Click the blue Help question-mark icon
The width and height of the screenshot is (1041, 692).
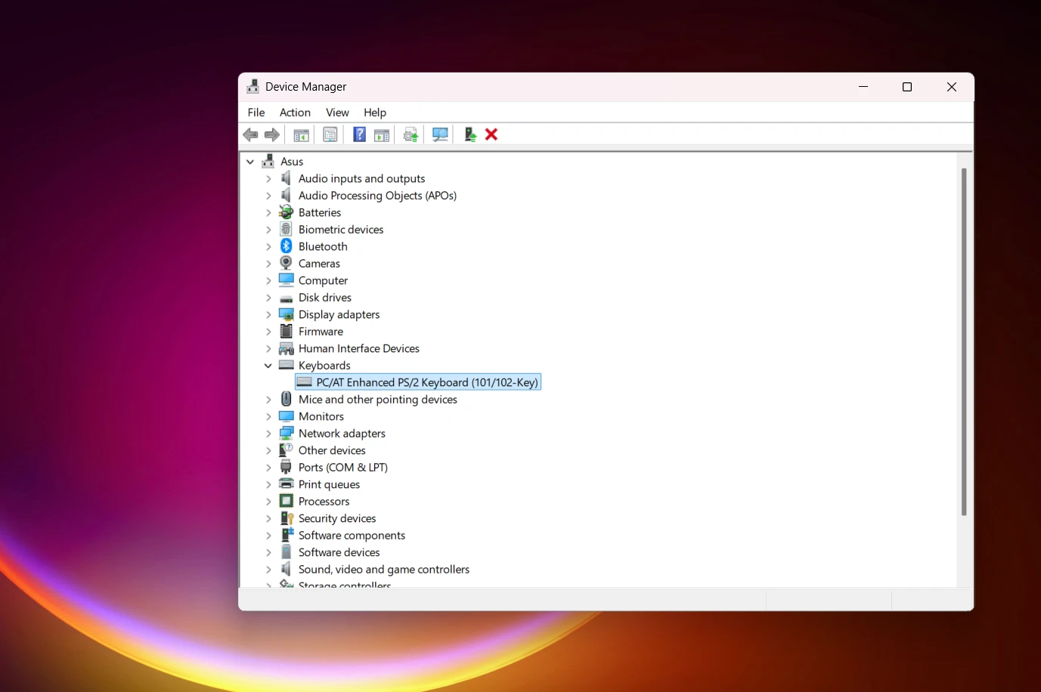tap(360, 134)
